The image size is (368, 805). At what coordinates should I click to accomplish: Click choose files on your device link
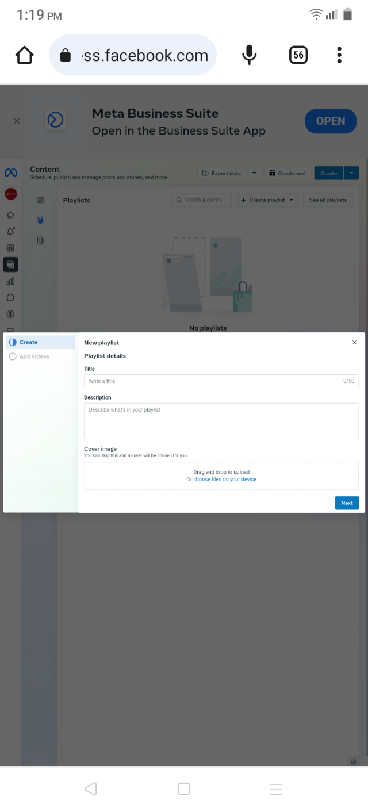[225, 479]
